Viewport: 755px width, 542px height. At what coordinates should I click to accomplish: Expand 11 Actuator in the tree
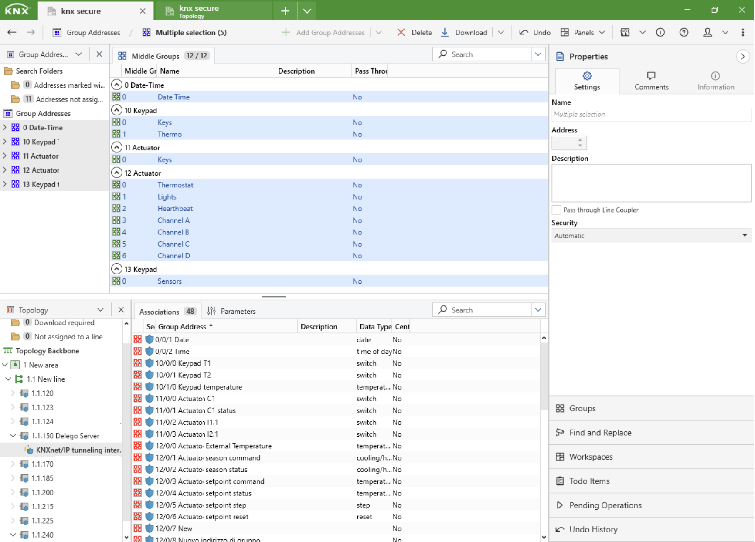coord(5,156)
